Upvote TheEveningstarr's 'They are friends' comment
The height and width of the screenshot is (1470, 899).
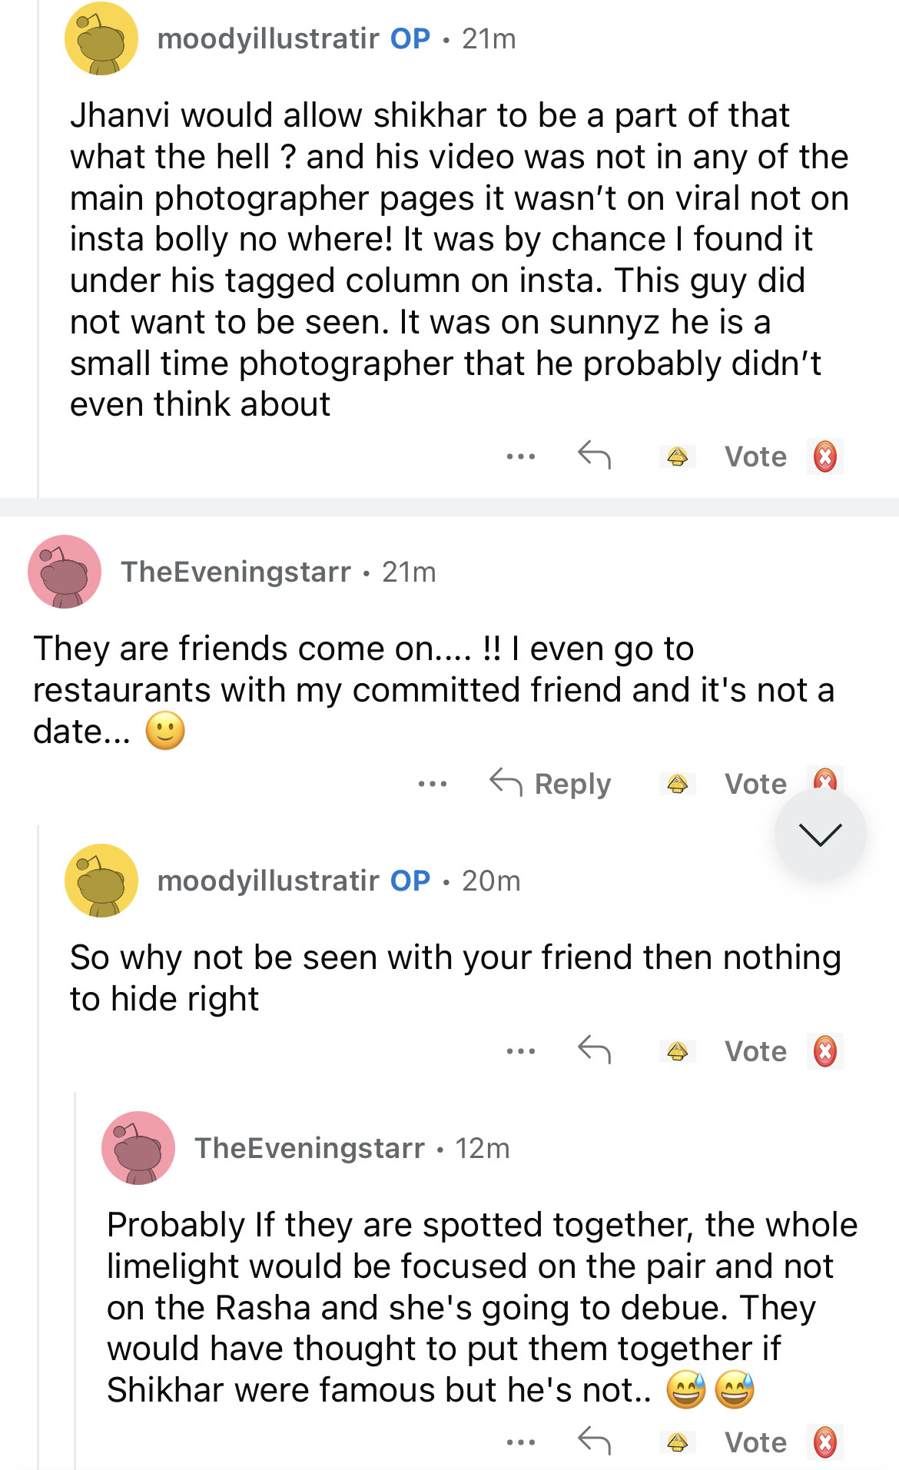pos(677,784)
